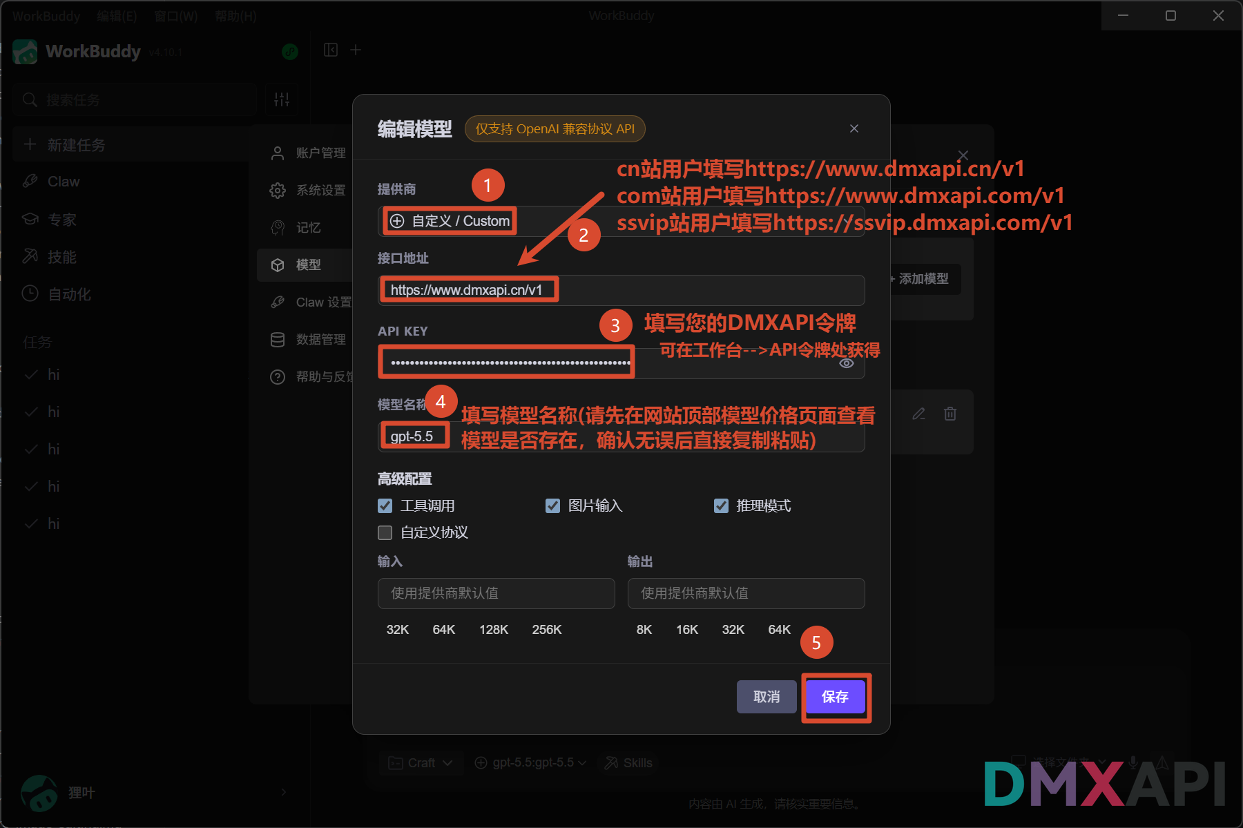Click the 自动化 clock icon
This screenshot has height=828, width=1243.
[30, 293]
